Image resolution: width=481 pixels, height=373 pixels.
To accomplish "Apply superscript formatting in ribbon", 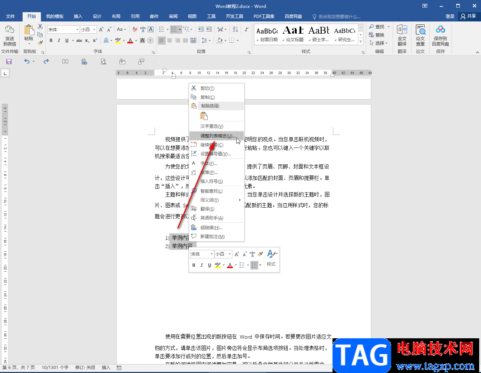I will (x=95, y=40).
